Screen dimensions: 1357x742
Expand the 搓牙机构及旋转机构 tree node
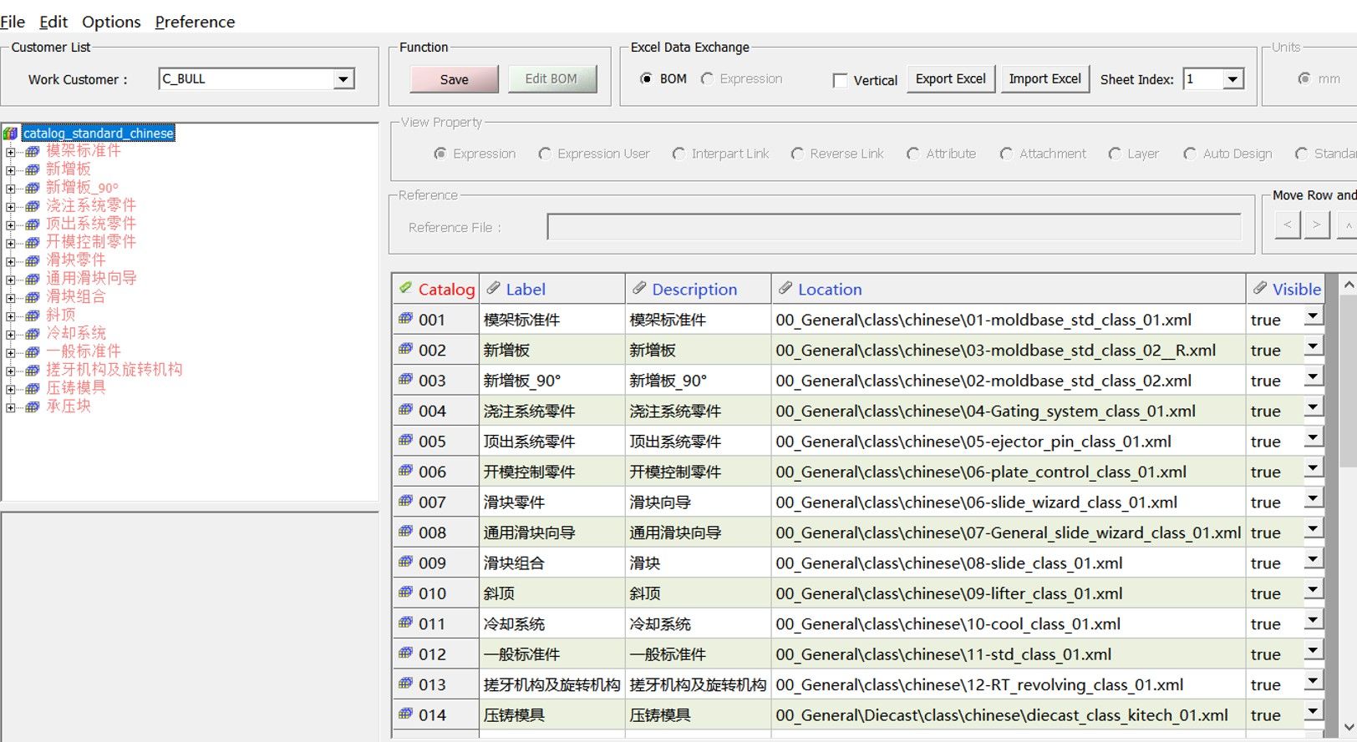tap(10, 371)
